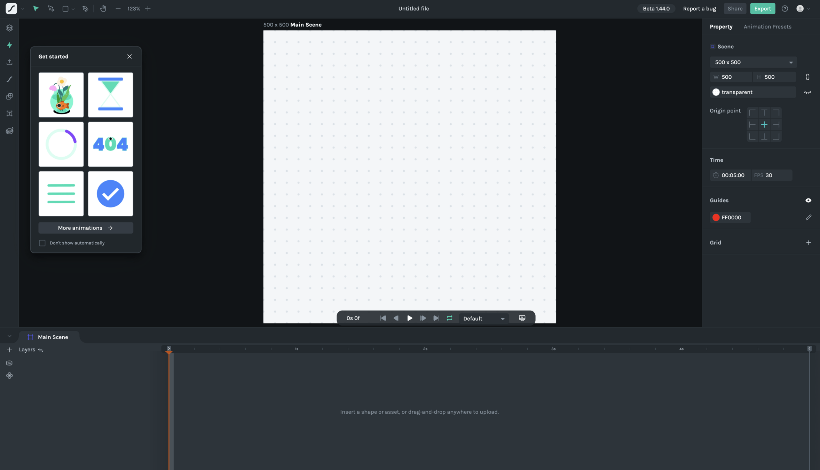Click the Export button
Image resolution: width=820 pixels, height=470 pixels.
coord(762,9)
